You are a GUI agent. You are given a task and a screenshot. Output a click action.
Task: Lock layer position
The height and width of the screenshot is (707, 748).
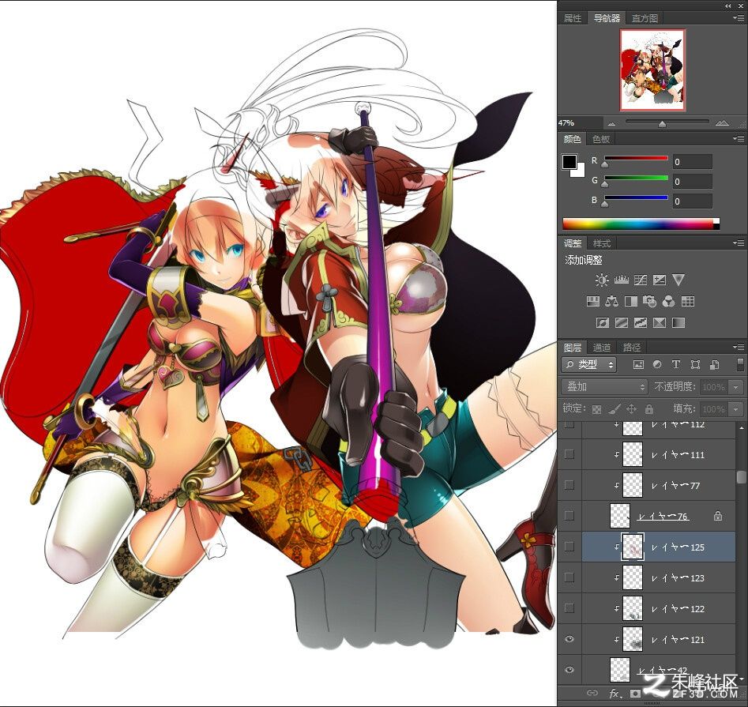[x=632, y=409]
